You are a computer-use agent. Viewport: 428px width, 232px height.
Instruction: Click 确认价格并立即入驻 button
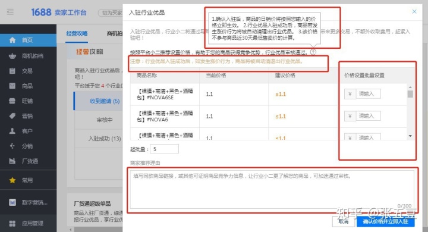[x=385, y=221]
